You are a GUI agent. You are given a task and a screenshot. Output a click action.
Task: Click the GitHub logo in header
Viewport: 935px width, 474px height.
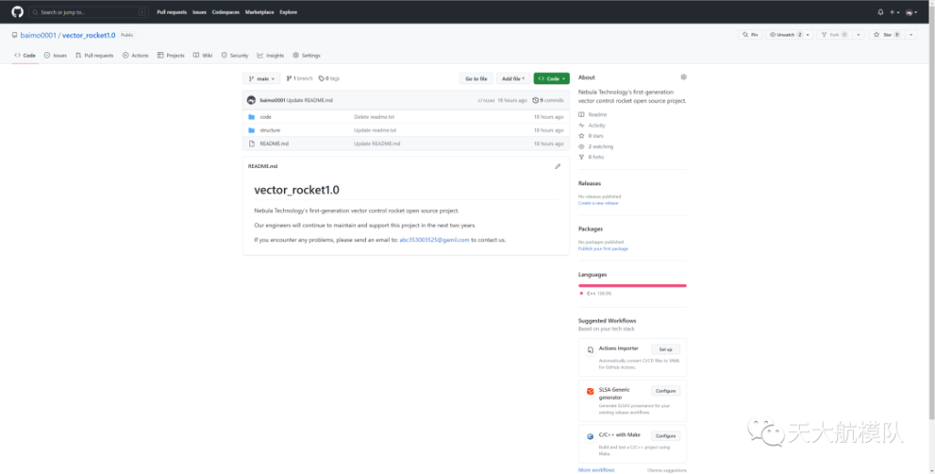[x=17, y=12]
